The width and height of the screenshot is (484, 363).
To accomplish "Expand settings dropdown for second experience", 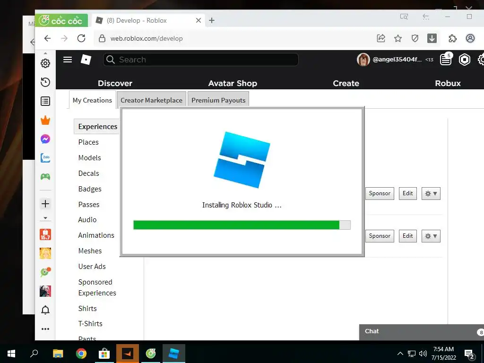I will tap(431, 236).
